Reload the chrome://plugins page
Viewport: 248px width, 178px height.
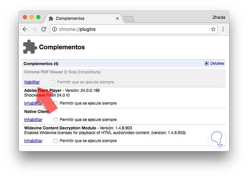coord(44,29)
